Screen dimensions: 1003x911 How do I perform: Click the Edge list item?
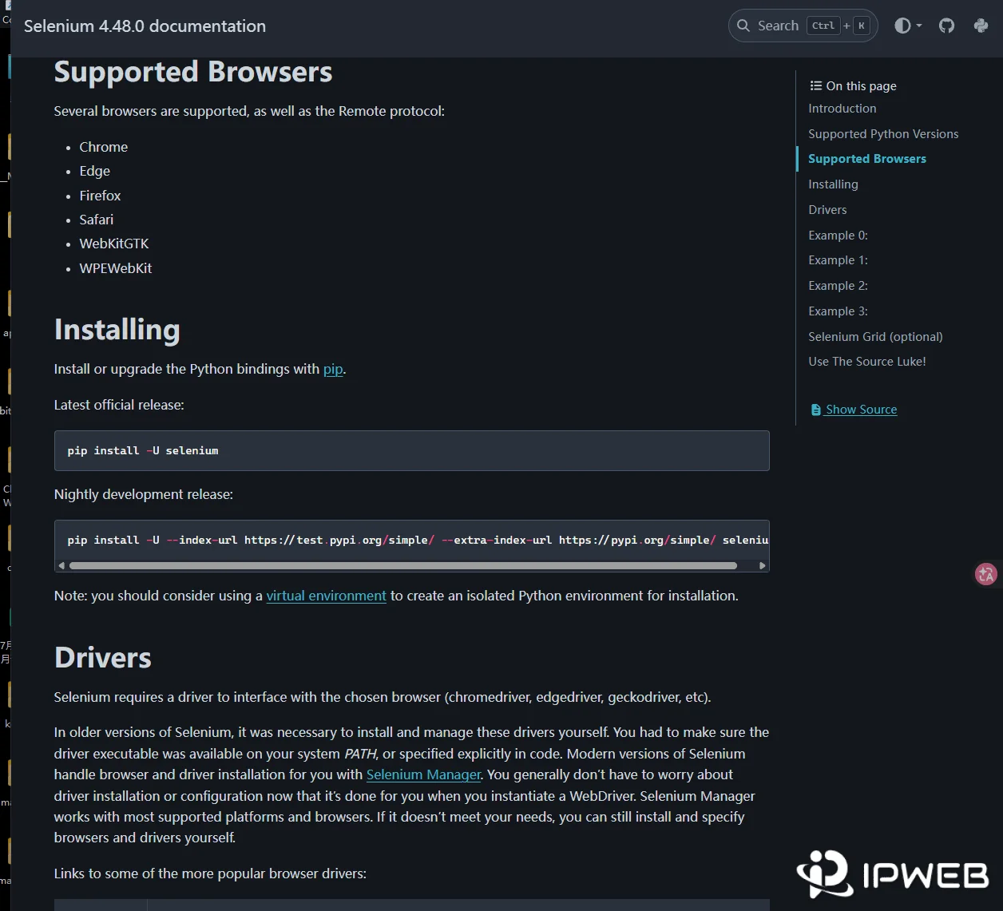(x=95, y=171)
